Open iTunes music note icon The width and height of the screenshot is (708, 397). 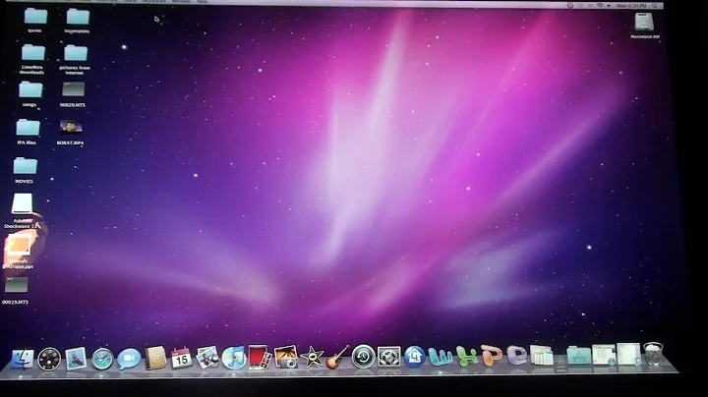(234, 358)
